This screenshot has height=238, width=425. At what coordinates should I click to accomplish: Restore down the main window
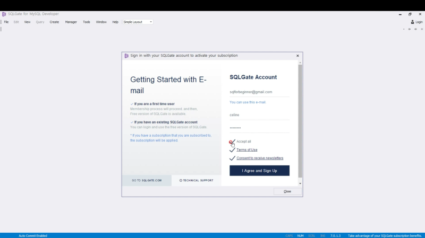click(410, 14)
